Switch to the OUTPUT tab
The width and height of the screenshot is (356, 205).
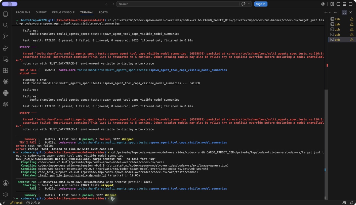pyautogui.click(x=41, y=12)
